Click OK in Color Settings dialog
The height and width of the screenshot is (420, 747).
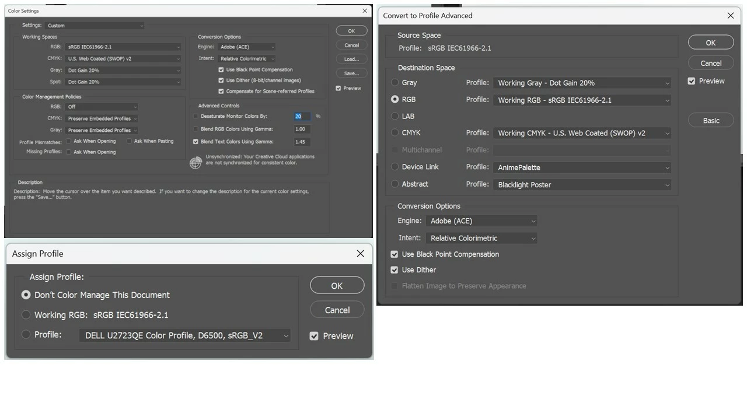click(351, 31)
